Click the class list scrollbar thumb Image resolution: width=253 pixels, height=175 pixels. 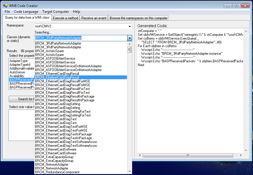click(x=129, y=50)
